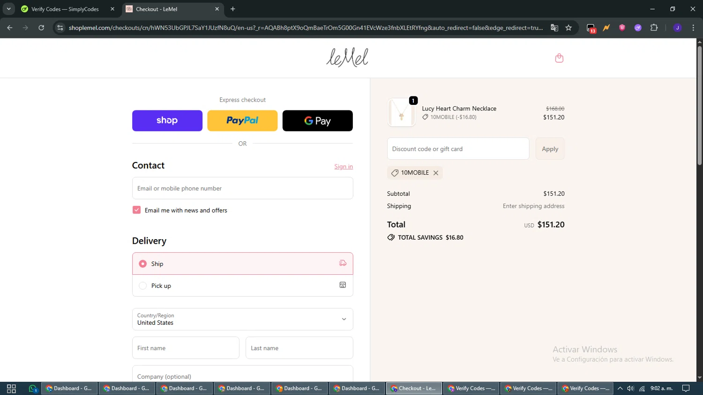Viewport: 703px width, 395px height.
Task: Click the Sign in link
Action: (344, 167)
